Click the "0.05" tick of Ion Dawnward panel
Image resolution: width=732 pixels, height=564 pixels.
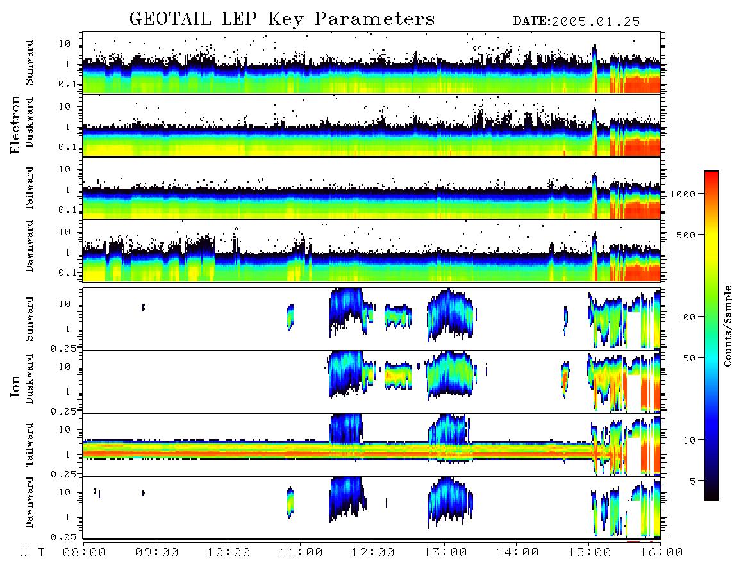click(x=63, y=537)
